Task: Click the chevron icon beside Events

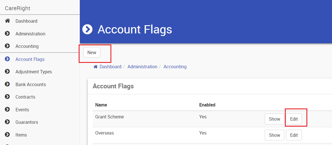Action: tap(8, 110)
